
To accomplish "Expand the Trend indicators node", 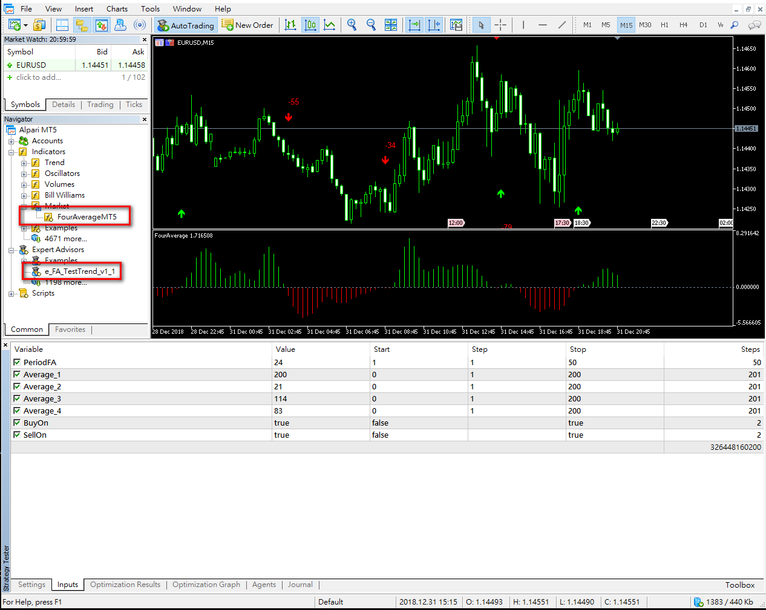I will click(24, 163).
